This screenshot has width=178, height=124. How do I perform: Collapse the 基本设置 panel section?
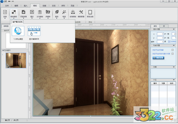pyautogui.click(x=174, y=30)
